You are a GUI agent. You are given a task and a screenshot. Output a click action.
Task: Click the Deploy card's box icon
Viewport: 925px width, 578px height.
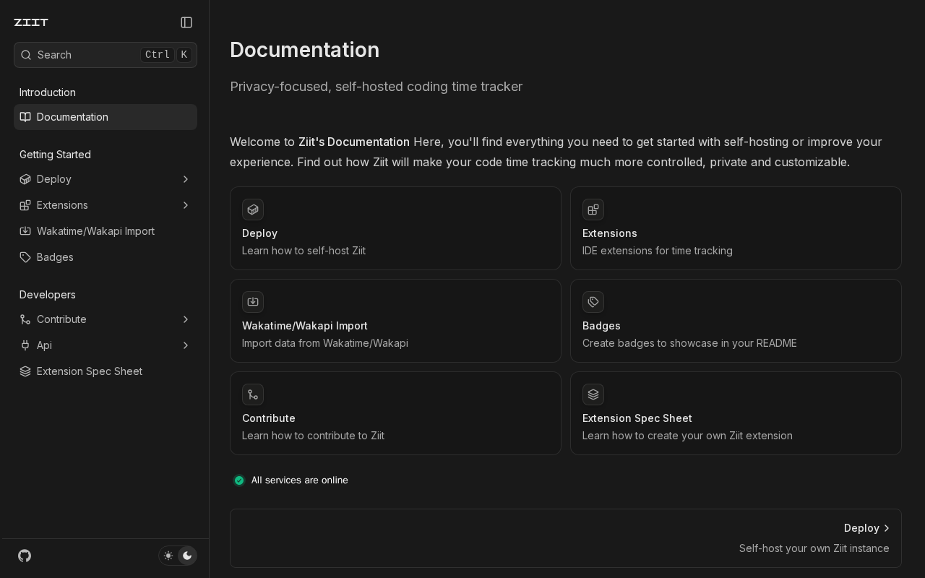[x=253, y=210]
